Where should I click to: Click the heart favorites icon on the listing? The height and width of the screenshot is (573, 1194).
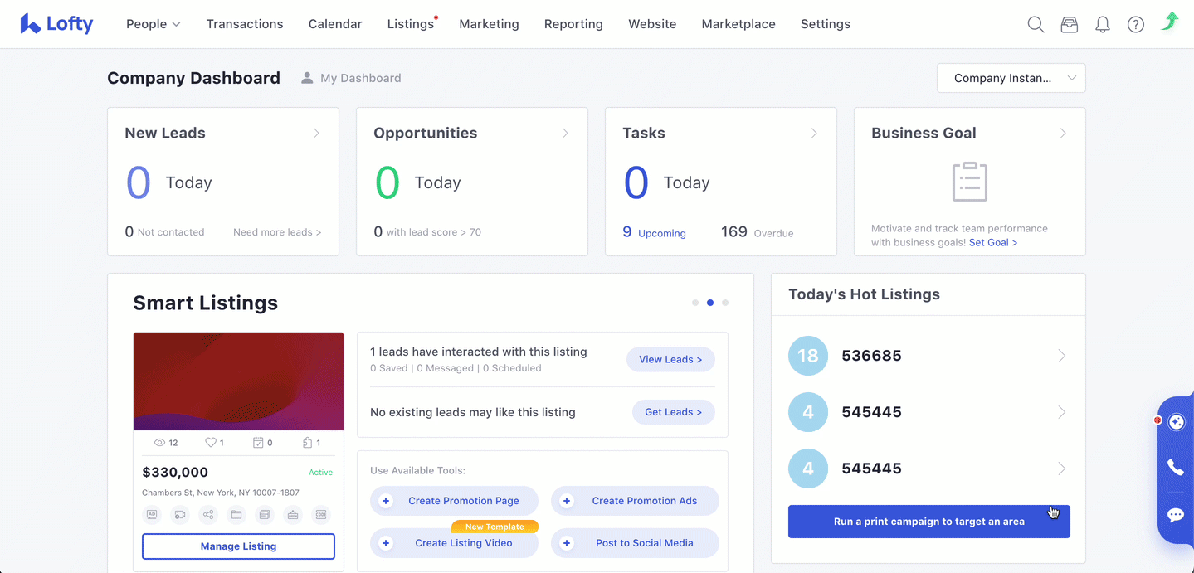pos(211,443)
